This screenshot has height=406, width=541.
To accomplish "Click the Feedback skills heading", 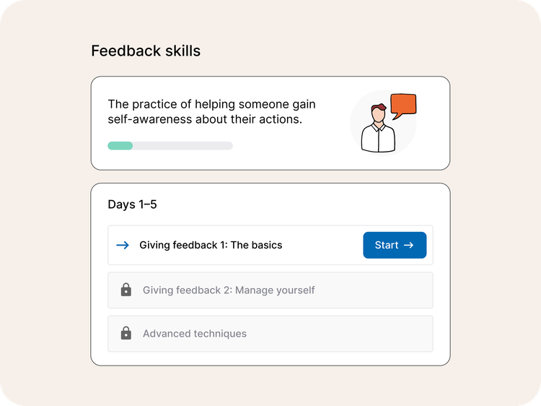I will click(x=146, y=51).
